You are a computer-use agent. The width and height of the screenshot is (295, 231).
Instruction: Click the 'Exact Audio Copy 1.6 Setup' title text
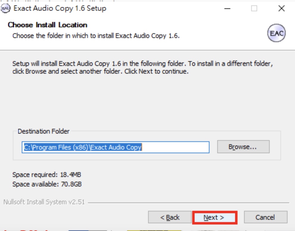pyautogui.click(x=60, y=8)
